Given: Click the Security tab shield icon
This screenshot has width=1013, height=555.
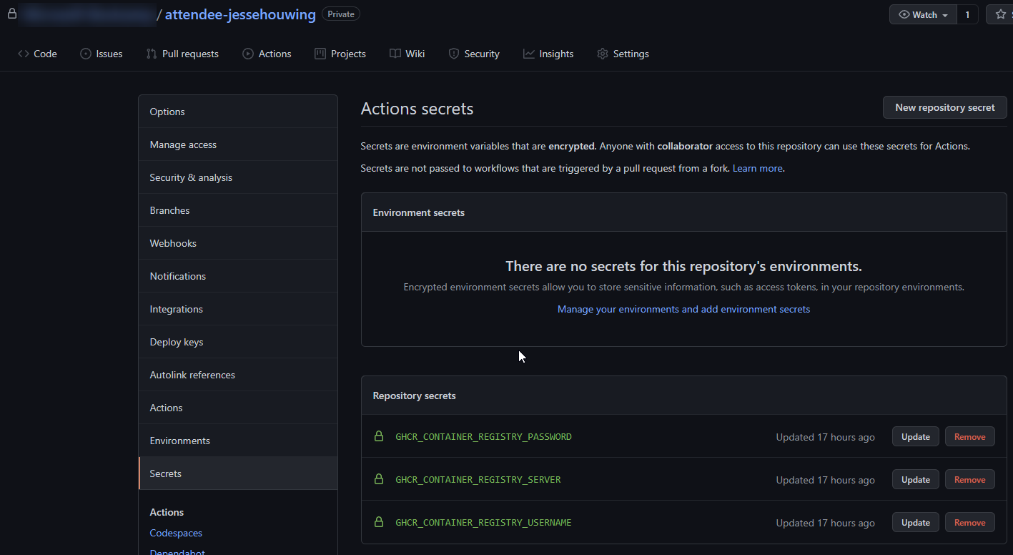Looking at the screenshot, I should (454, 54).
